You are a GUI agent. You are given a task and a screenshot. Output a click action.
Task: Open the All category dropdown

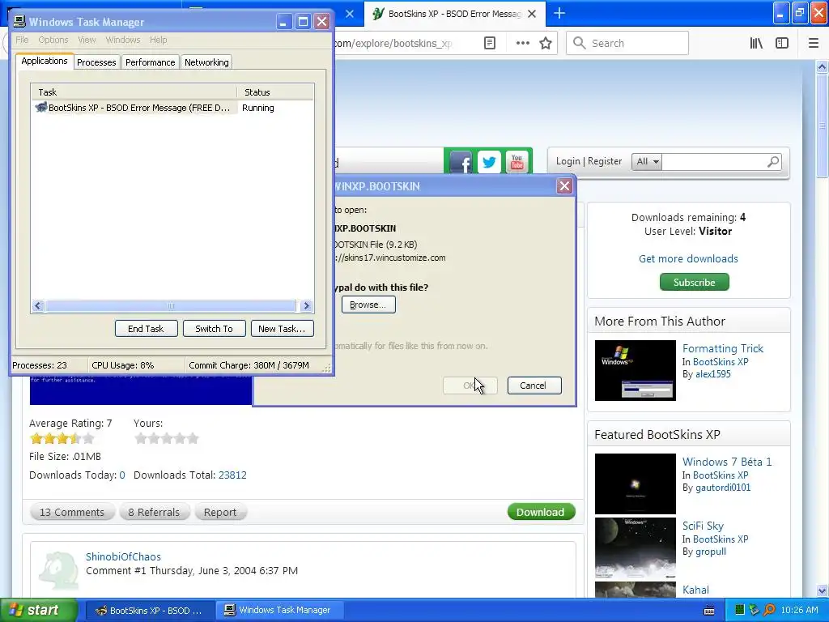tap(647, 161)
